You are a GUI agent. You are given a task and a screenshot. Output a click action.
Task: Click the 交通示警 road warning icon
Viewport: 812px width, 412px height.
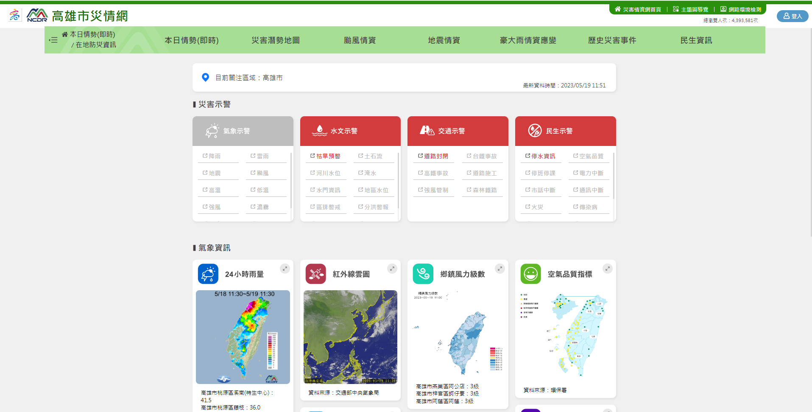[x=427, y=131]
